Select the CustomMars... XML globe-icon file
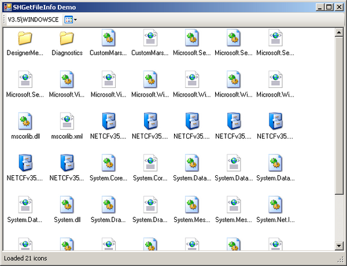347x266 pixels. pyautogui.click(x=150, y=43)
